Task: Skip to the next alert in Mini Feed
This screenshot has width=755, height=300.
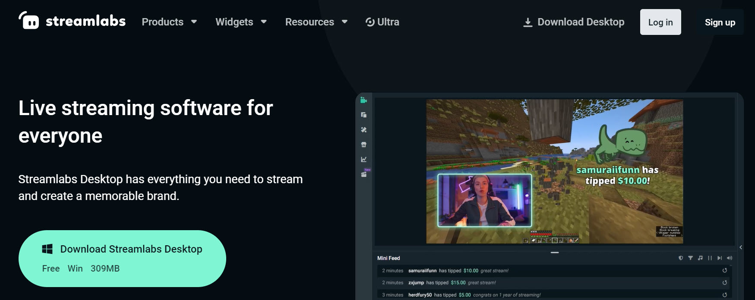Action: click(719, 258)
